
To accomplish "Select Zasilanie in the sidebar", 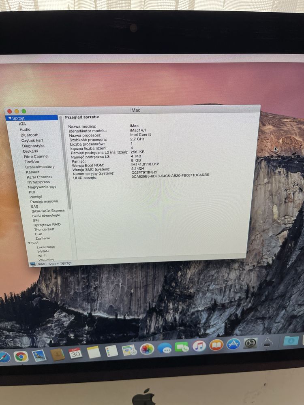I will [x=43, y=239].
